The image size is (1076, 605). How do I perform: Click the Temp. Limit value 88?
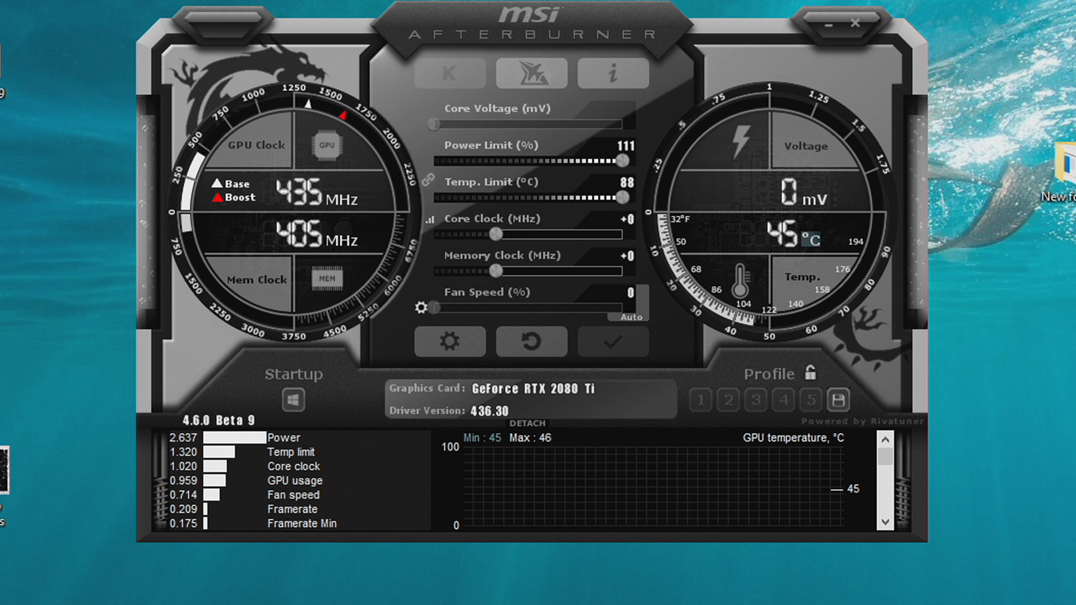pyautogui.click(x=627, y=183)
